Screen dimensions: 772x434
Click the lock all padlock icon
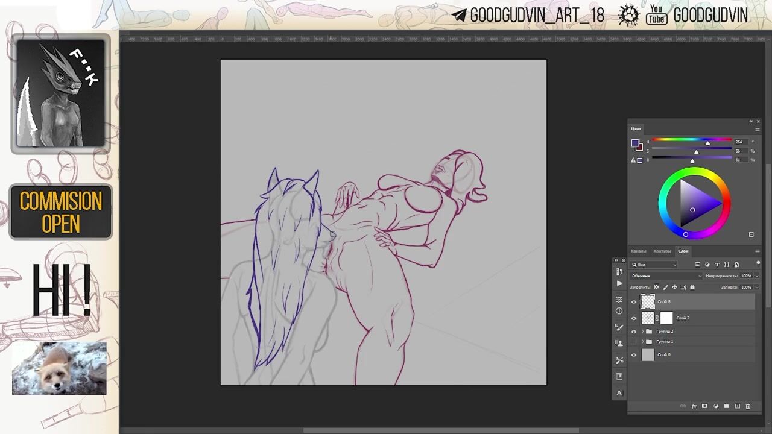click(x=692, y=287)
